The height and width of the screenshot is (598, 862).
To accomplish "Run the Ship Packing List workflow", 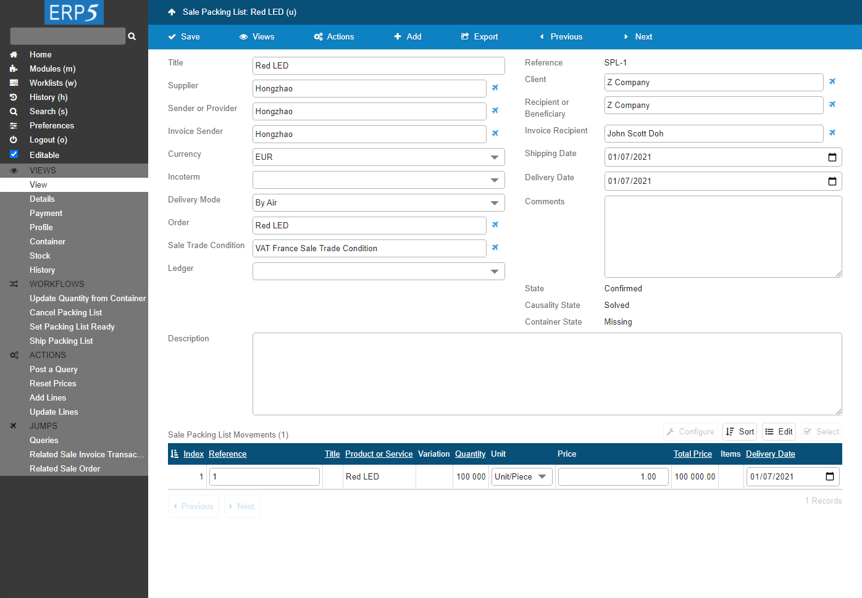I will (61, 341).
